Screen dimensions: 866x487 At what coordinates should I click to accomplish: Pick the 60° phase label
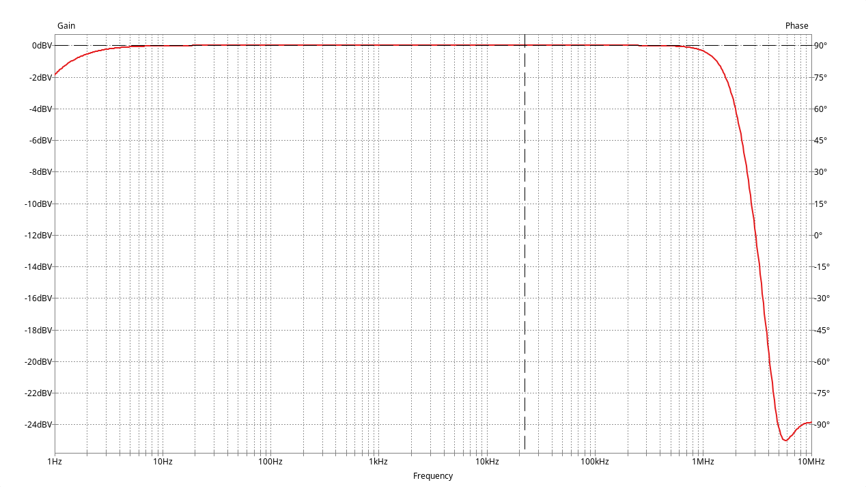(x=820, y=109)
